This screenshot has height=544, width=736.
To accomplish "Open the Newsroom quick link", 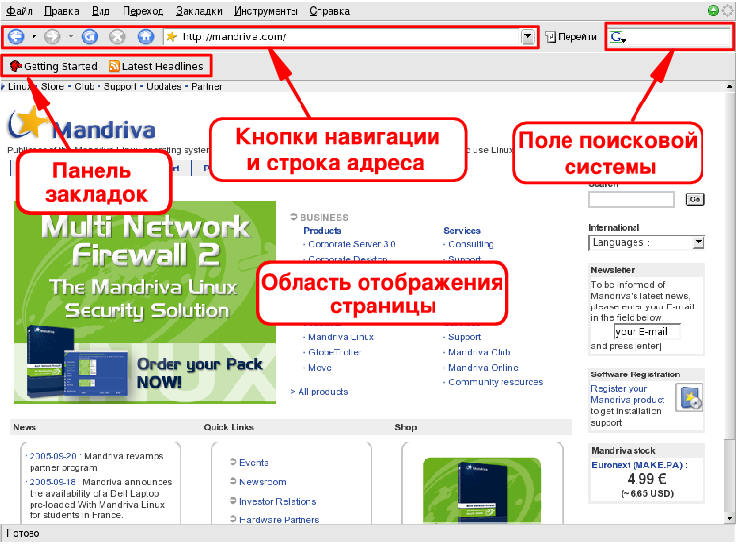I will coord(263,482).
